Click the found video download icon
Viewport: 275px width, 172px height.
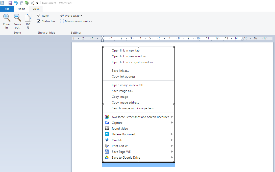coord(107,128)
